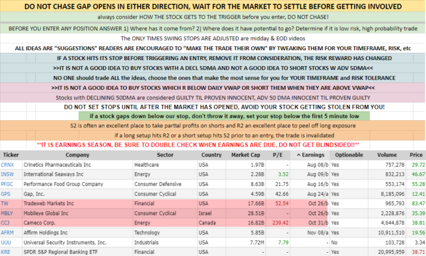Select the TW ticker in highlighted row
426x256 pixels.
[x=5, y=204]
